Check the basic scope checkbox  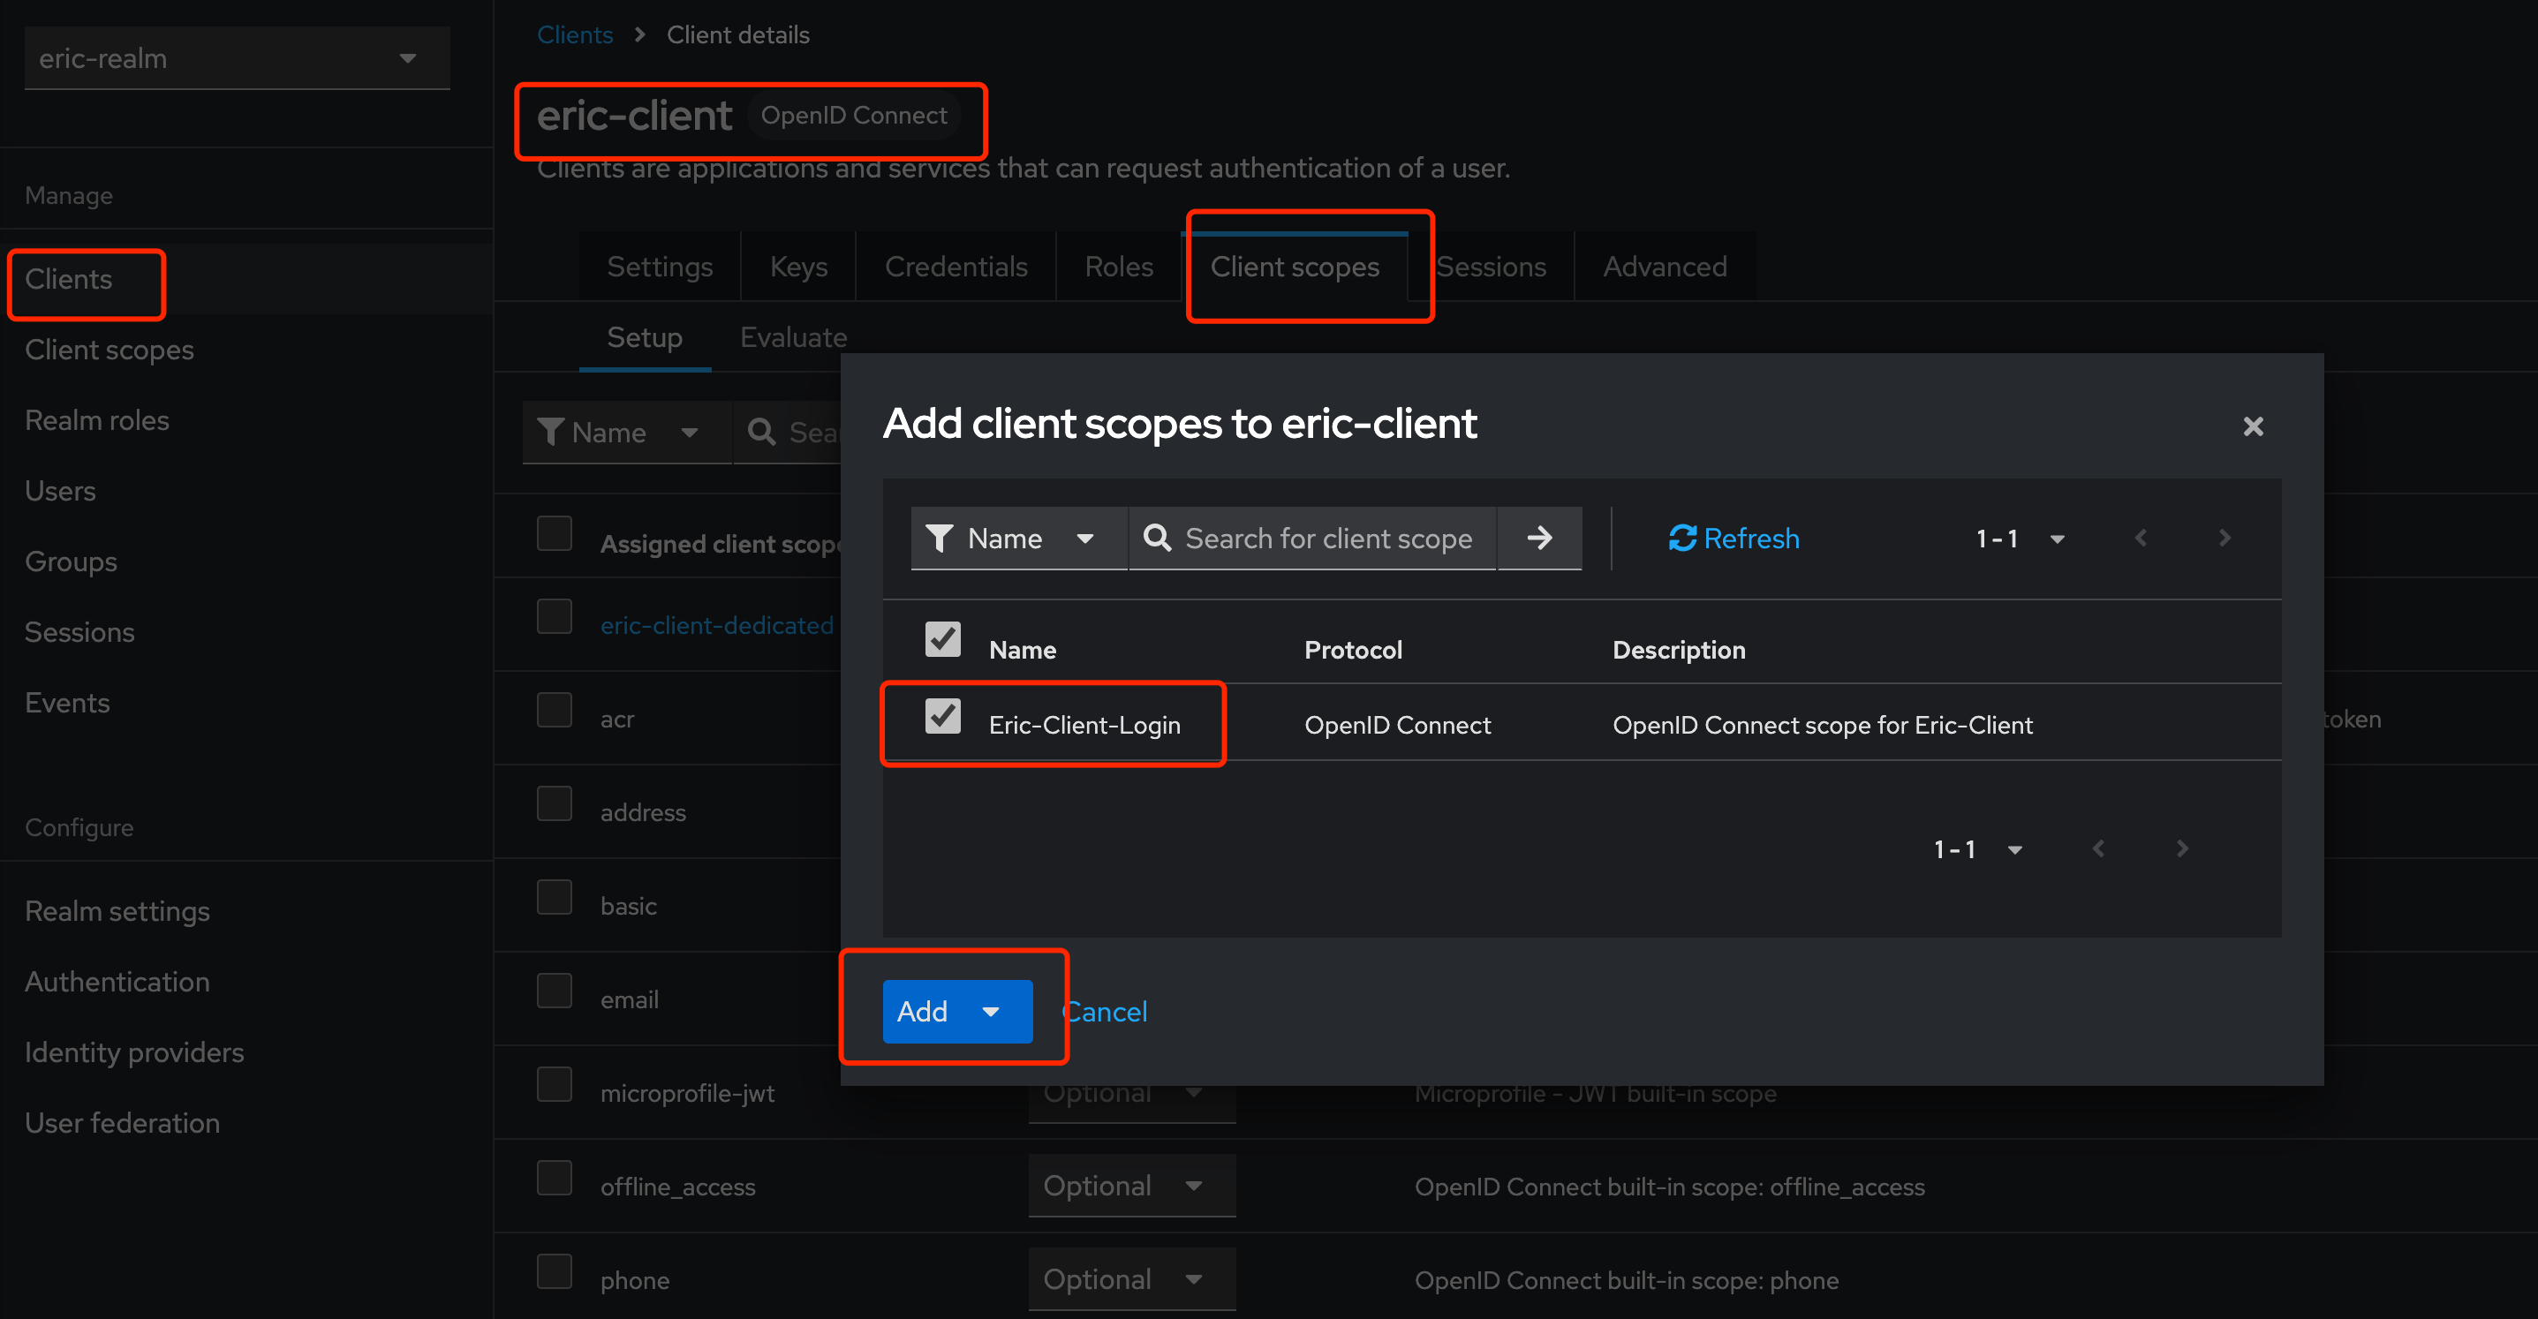[x=554, y=897]
